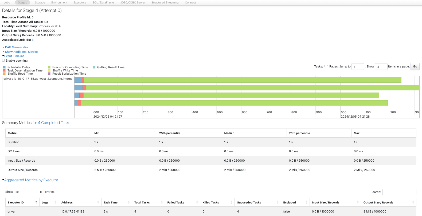The image size is (422, 216).
Task: Click the Go button
Action: tap(415, 66)
